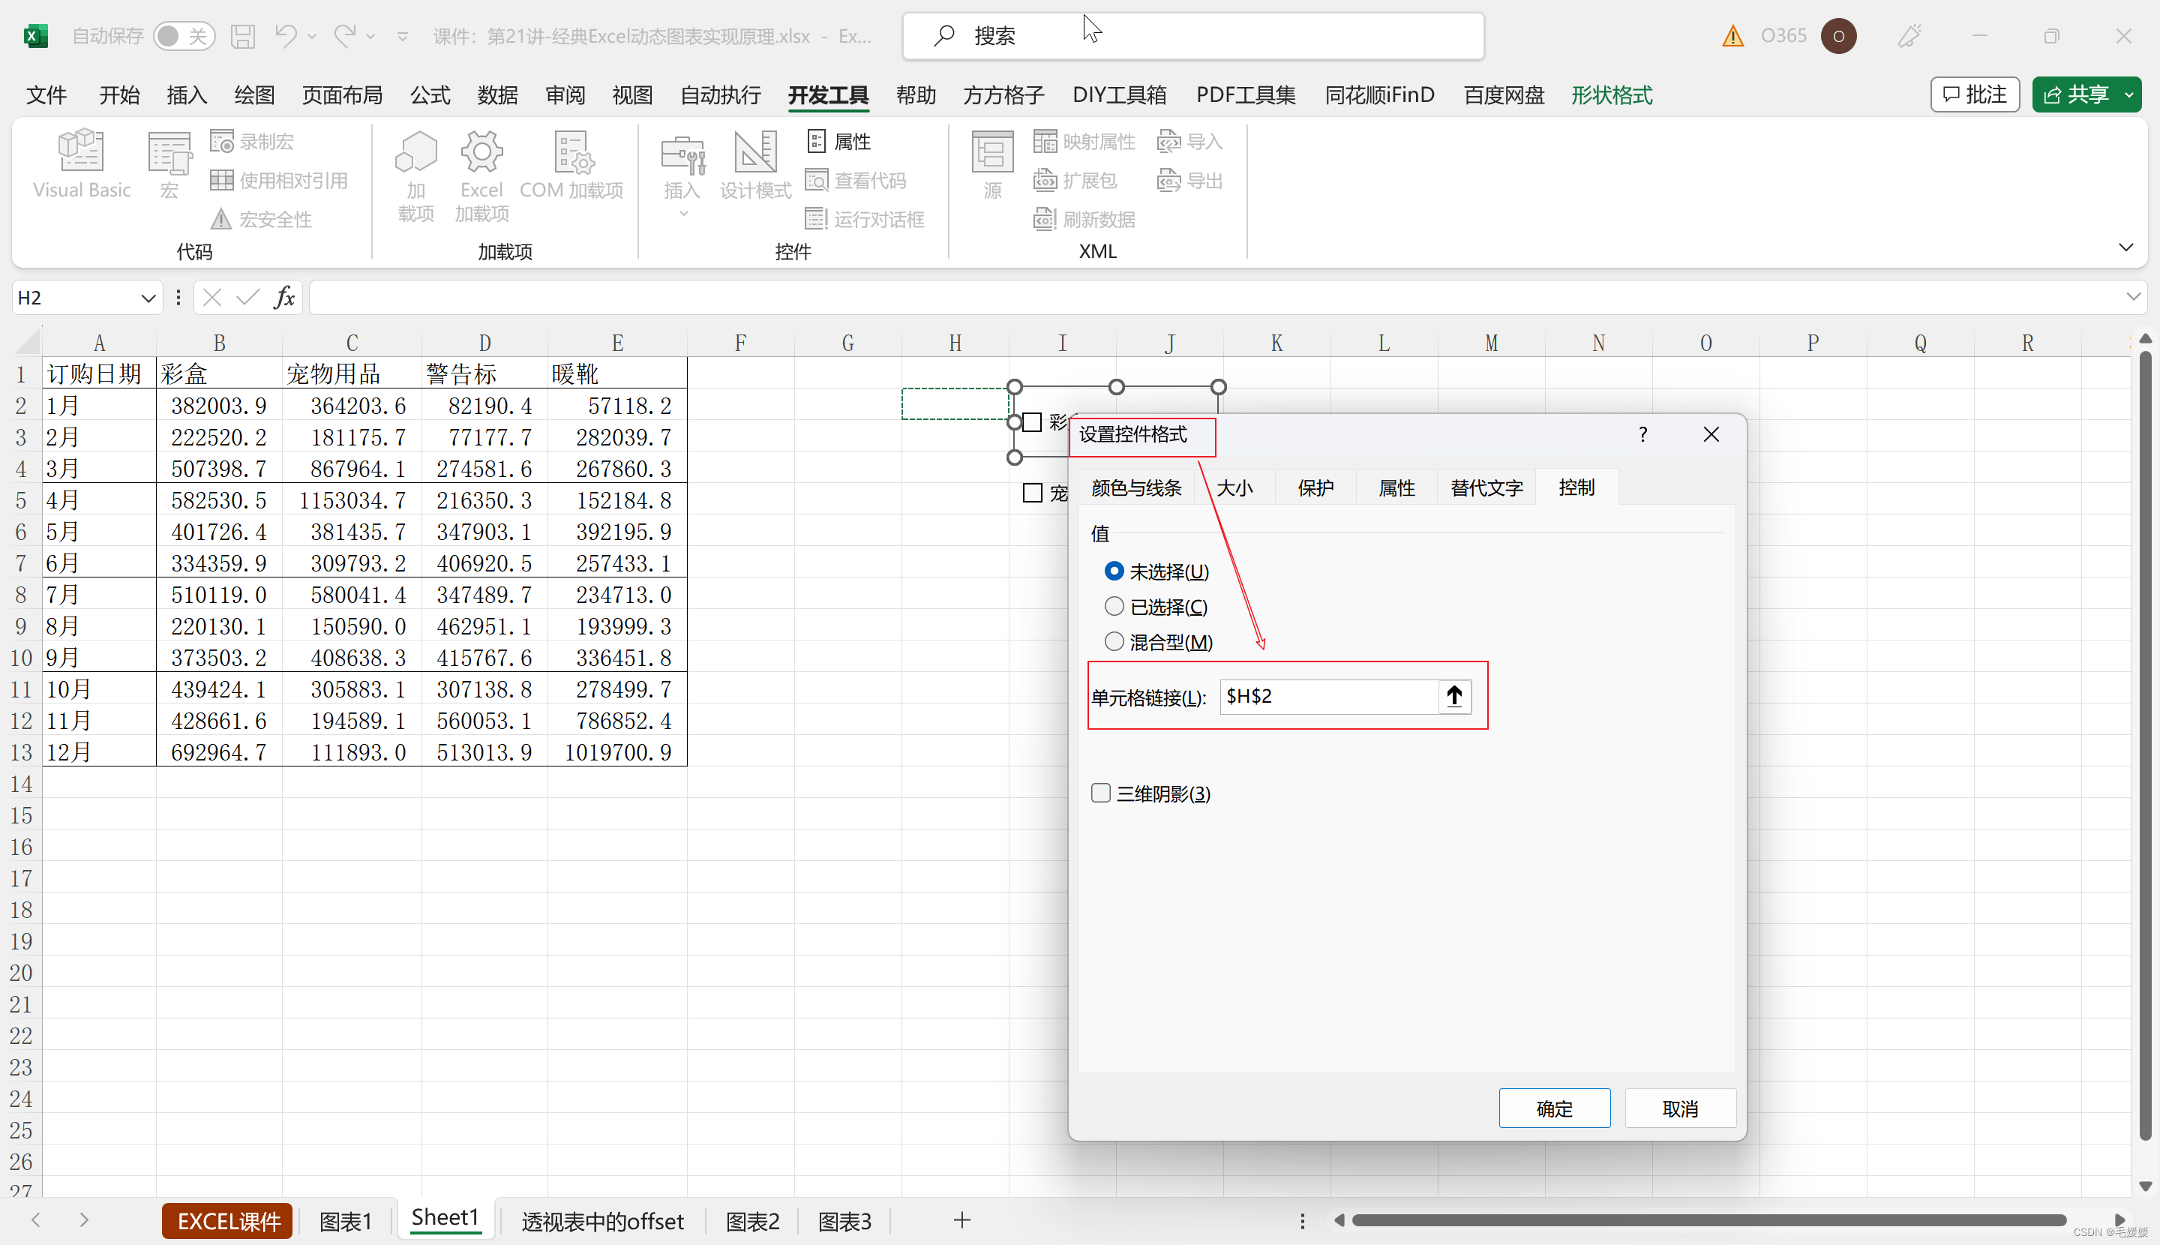Open Macro Security (宏安全性)
This screenshot has width=2160, height=1245.
(262, 220)
